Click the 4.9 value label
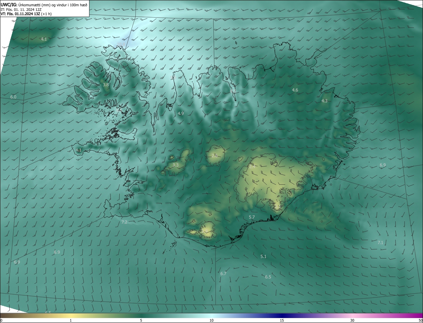Viewport: 423px width, 323px height. click(x=181, y=114)
